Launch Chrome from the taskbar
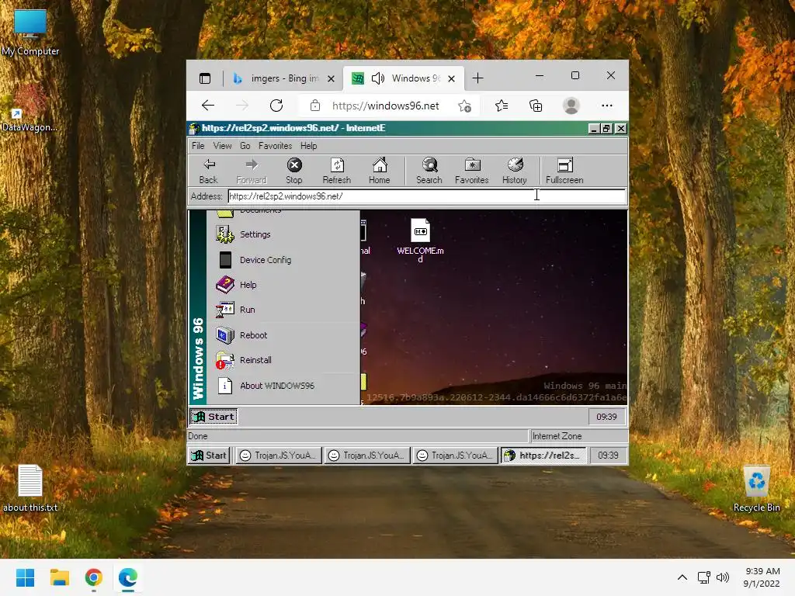Image resolution: width=795 pixels, height=596 pixels. [x=94, y=577]
